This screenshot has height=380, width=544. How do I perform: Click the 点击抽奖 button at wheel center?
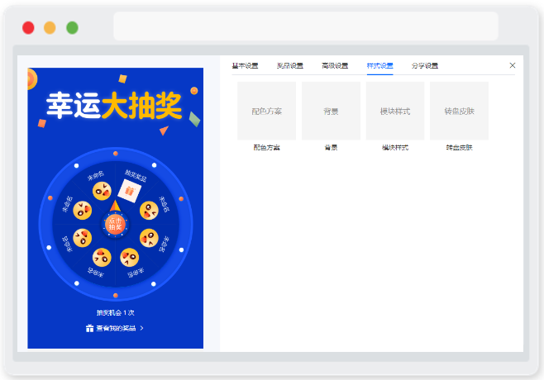click(115, 225)
